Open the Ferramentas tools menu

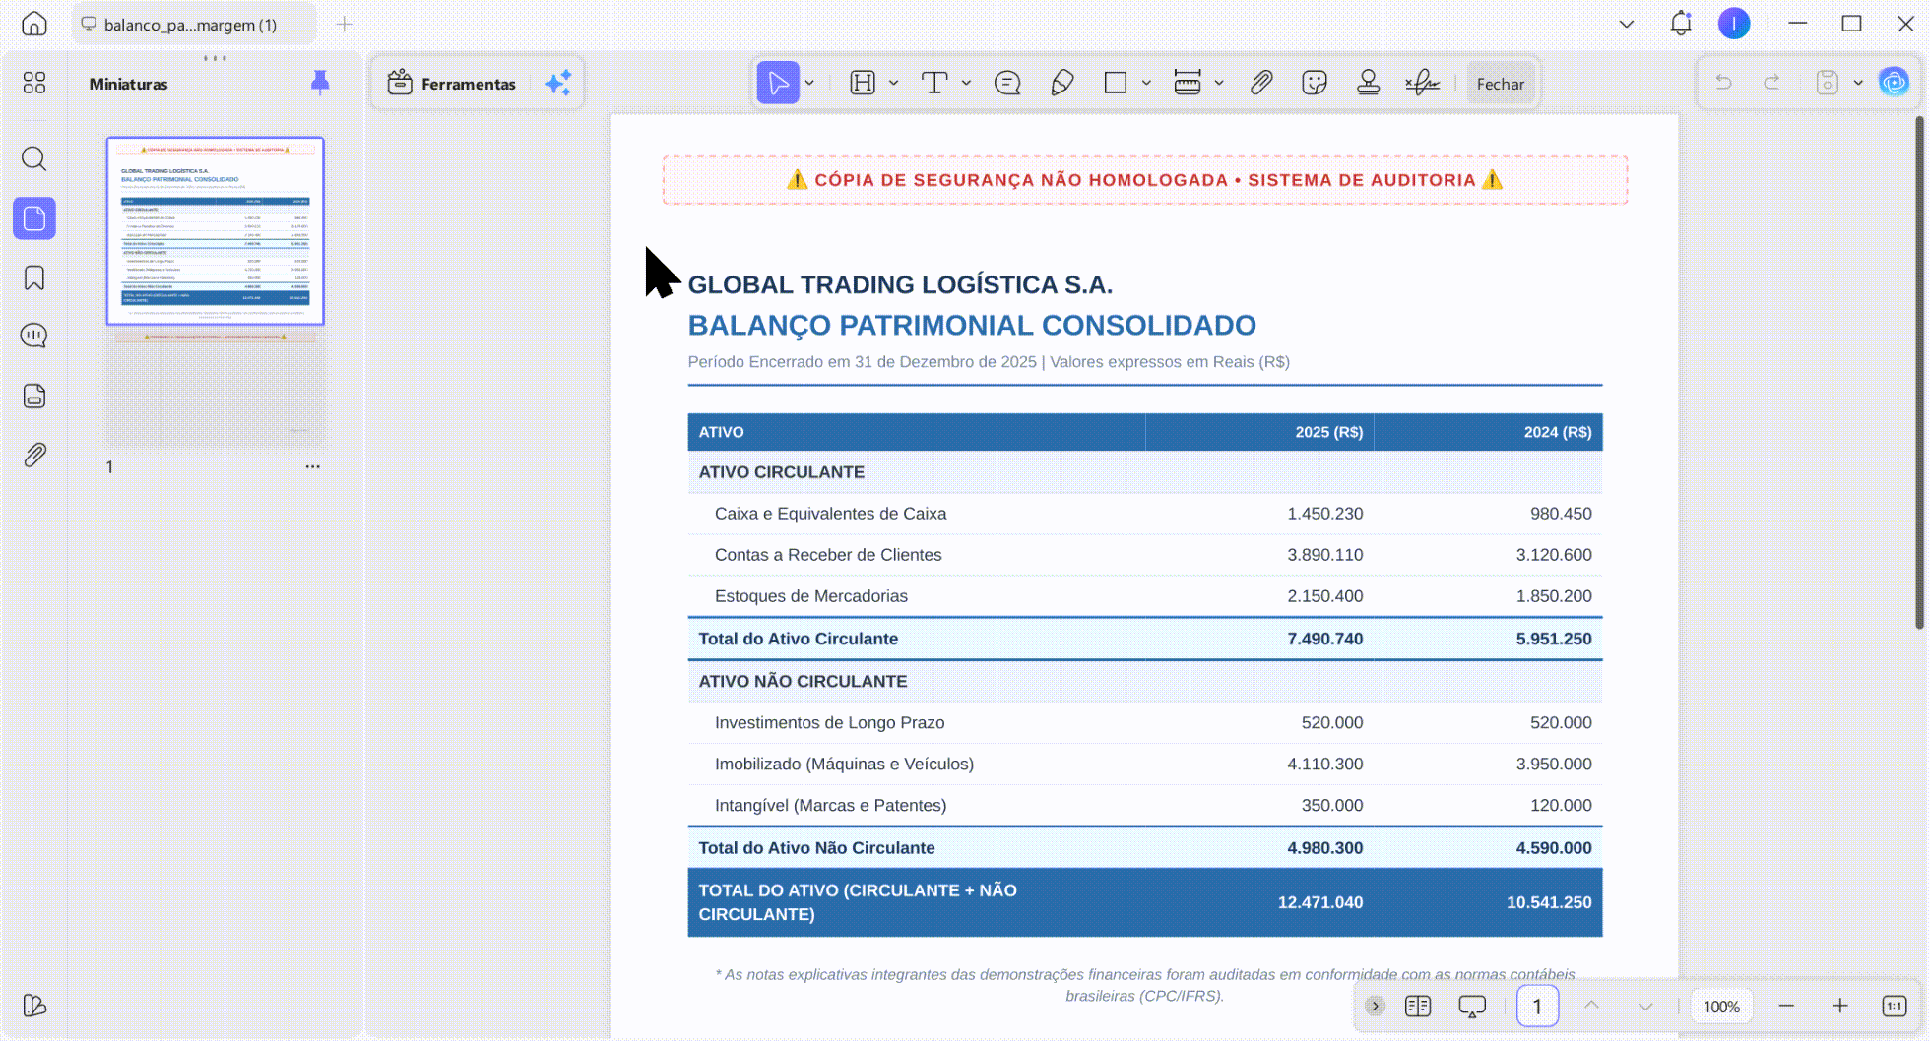[x=452, y=84]
